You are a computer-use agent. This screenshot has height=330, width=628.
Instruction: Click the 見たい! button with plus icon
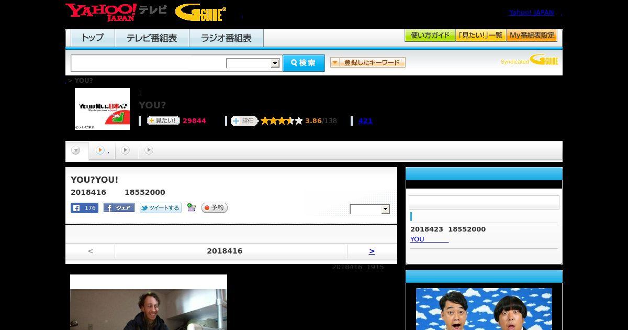(x=163, y=120)
